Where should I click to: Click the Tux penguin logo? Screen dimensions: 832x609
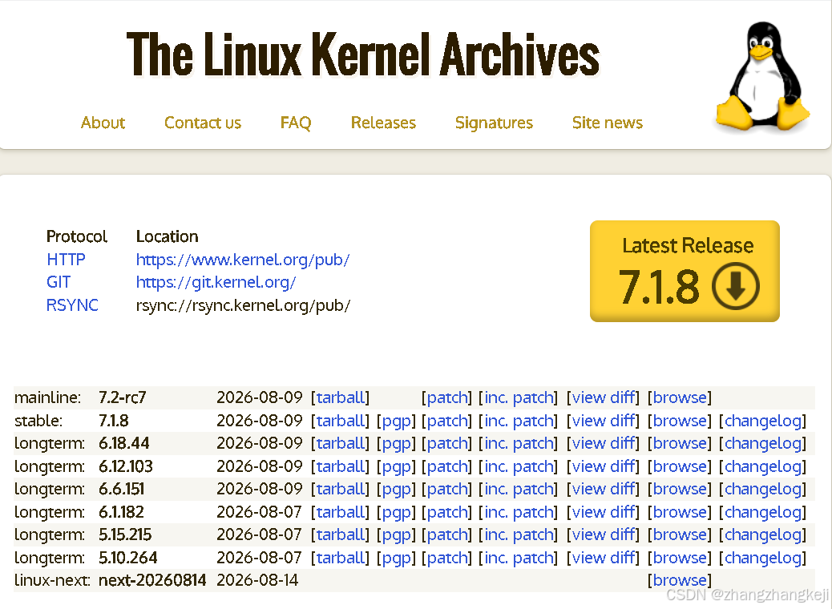tap(762, 76)
